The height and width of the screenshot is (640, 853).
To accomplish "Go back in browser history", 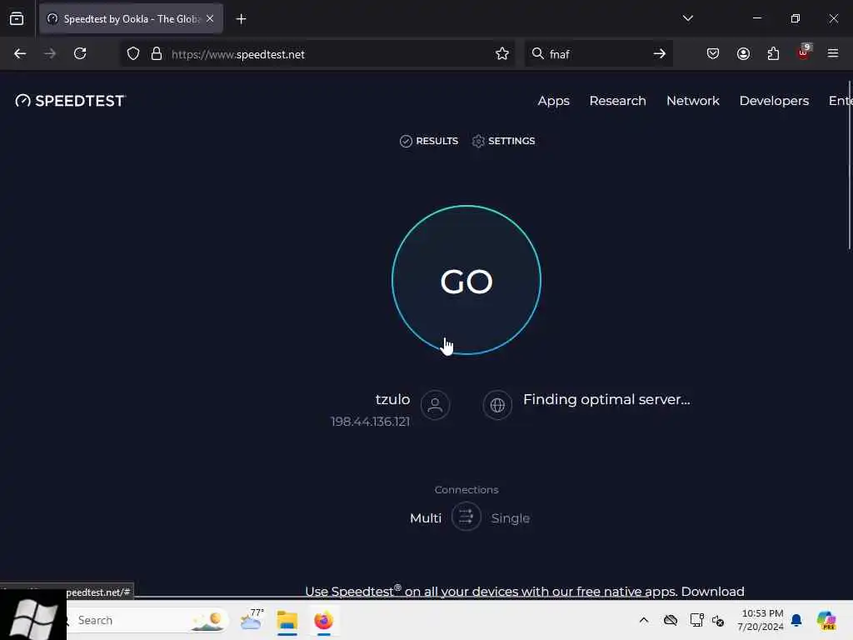I will coord(20,53).
